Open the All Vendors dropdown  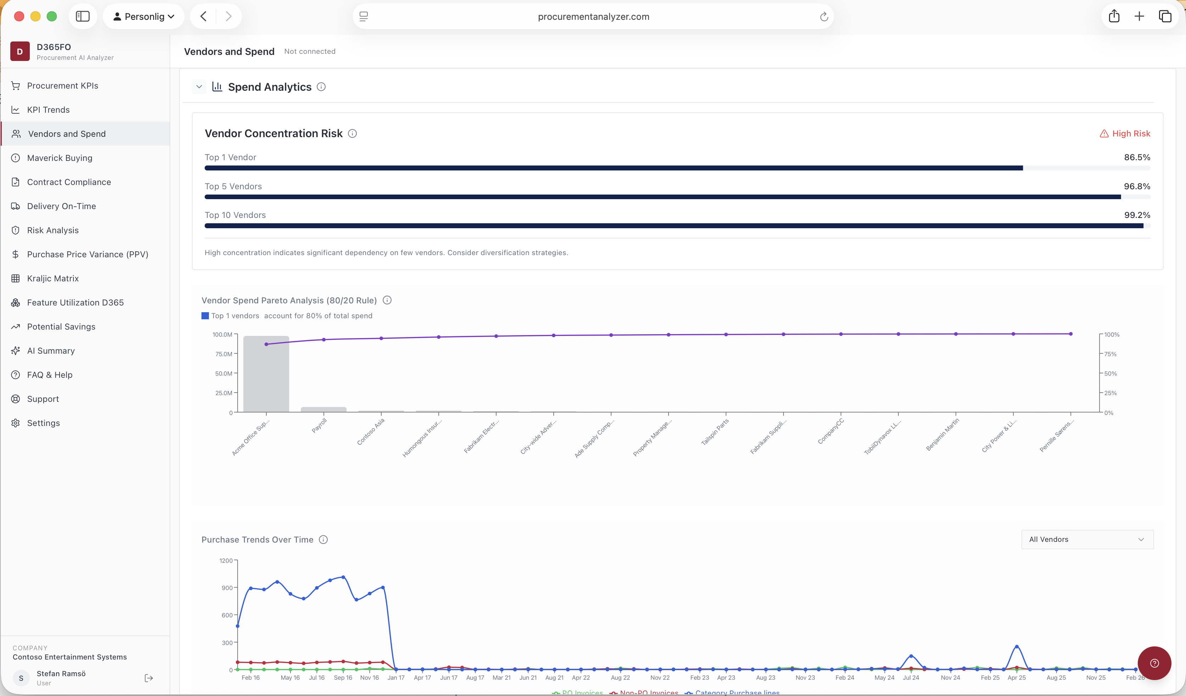coord(1087,539)
